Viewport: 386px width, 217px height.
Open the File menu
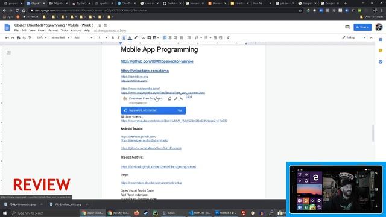[x=16, y=30]
